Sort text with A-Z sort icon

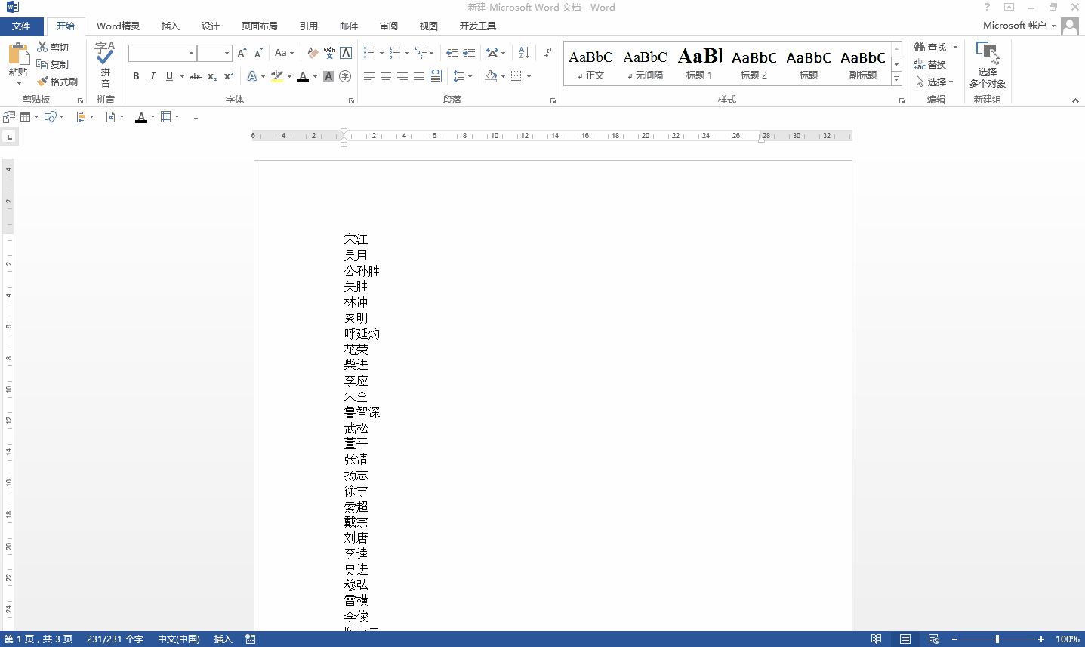pos(524,53)
